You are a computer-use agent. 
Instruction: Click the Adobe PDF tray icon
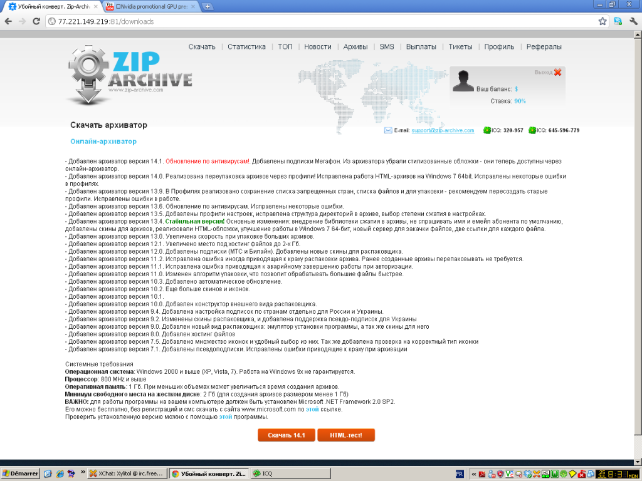(x=482, y=474)
